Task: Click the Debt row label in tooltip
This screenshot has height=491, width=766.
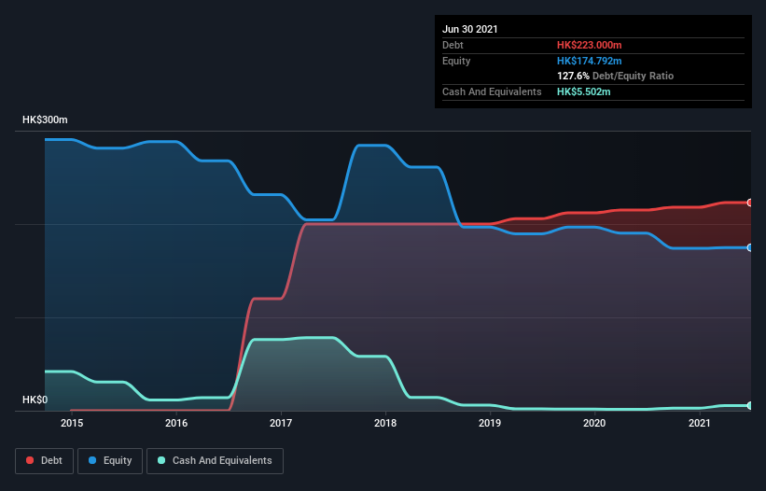Action: (453, 45)
